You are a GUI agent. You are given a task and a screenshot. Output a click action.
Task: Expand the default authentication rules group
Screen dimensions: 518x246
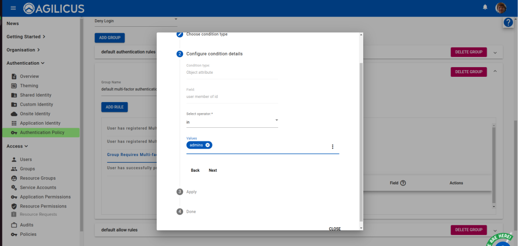[495, 52]
